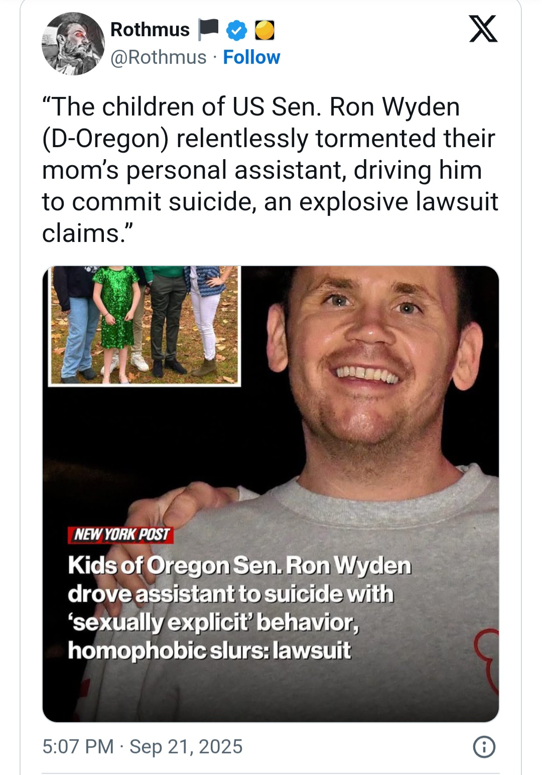Follow the Rothmus account
This screenshot has height=775, width=542.
(x=251, y=57)
